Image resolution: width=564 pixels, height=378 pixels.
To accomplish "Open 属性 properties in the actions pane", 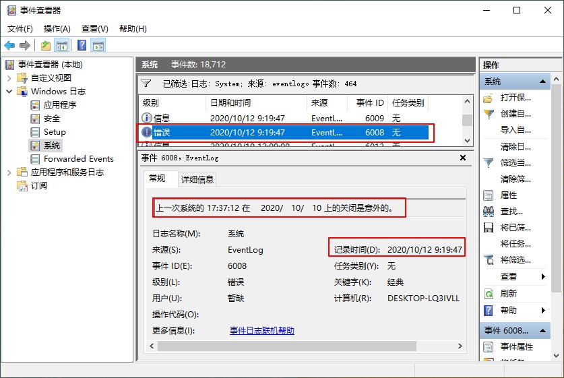I will pyautogui.click(x=508, y=195).
